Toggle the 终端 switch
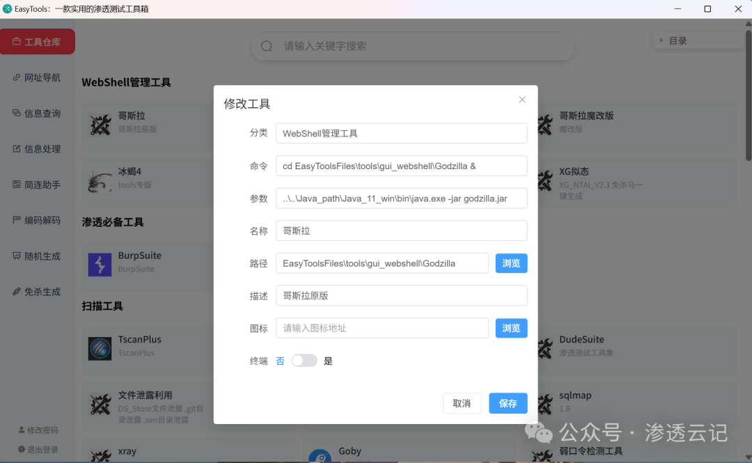The height and width of the screenshot is (463, 752). [304, 361]
